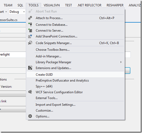The width and height of the screenshot is (142, 133).
Task: Open External Tools menu entry
Action: point(75,98)
